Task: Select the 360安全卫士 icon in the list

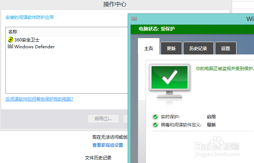Action: tap(10, 40)
